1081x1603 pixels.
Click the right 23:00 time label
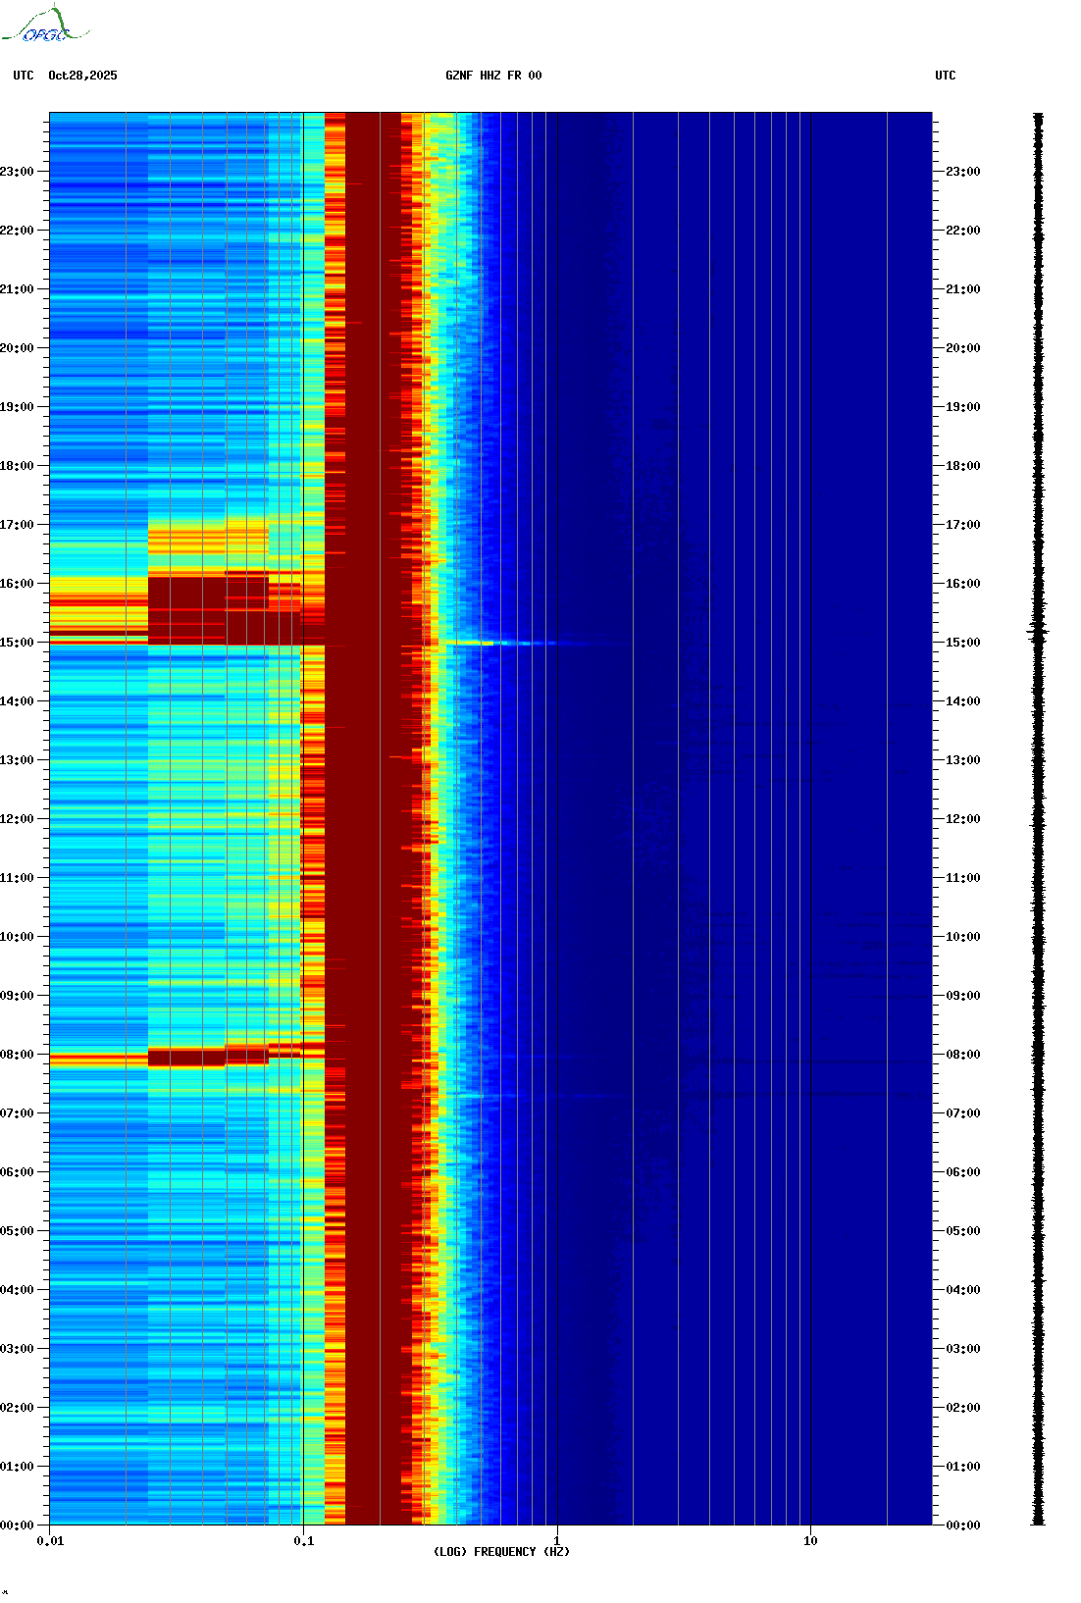pos(963,172)
